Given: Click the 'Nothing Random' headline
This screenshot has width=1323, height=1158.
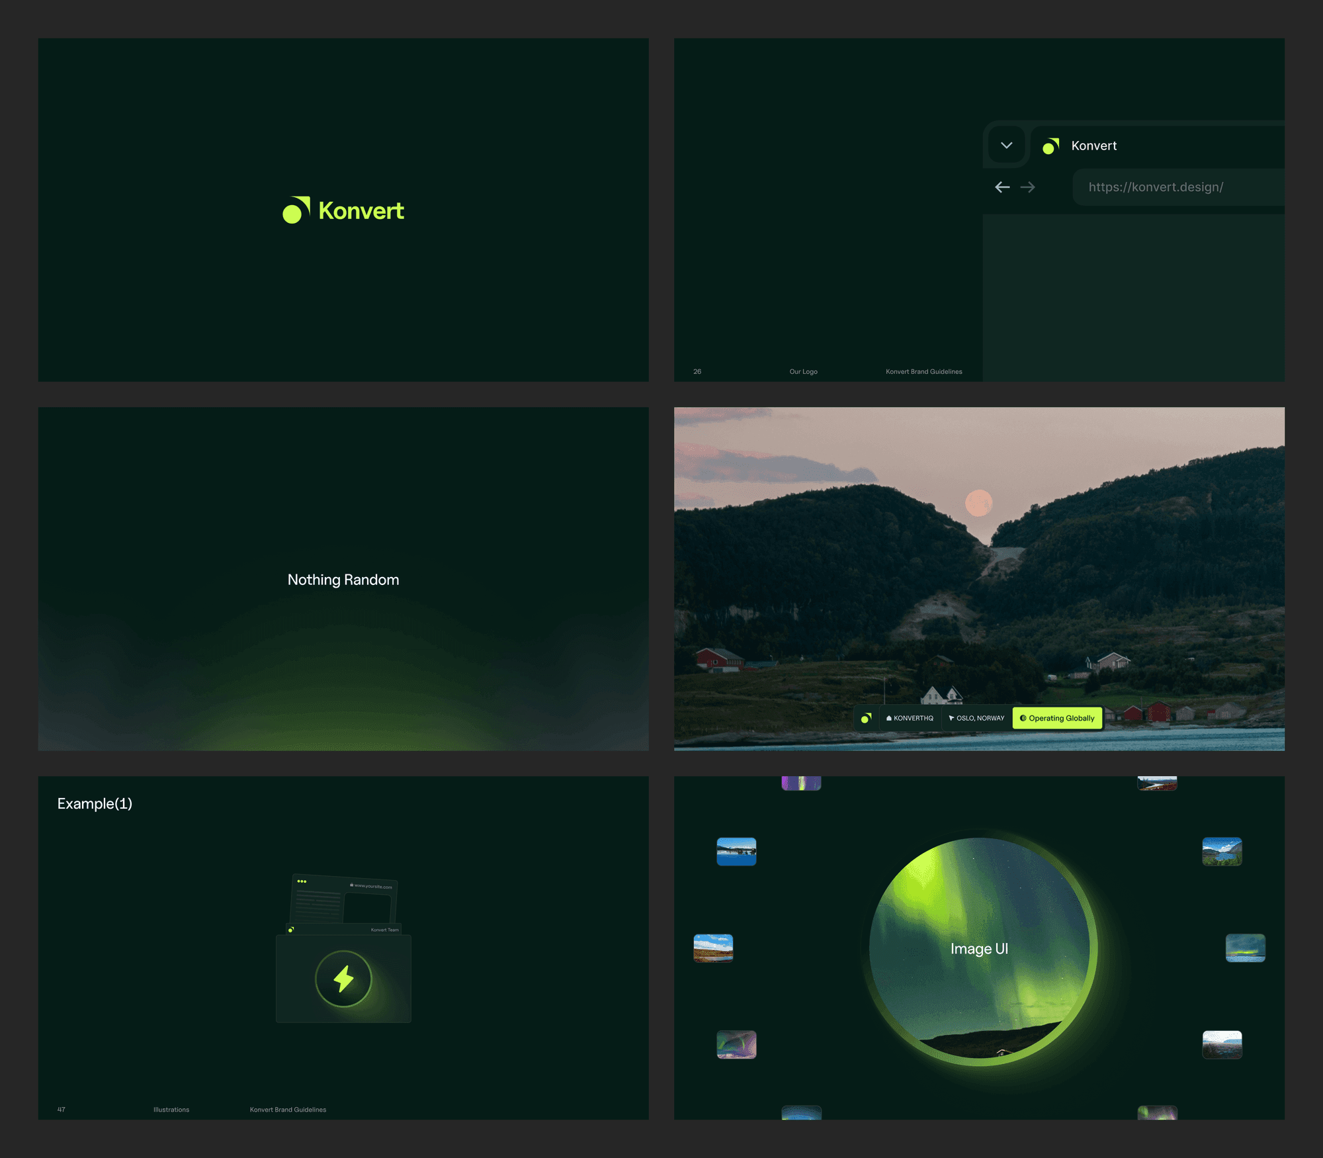Looking at the screenshot, I should [x=343, y=580].
